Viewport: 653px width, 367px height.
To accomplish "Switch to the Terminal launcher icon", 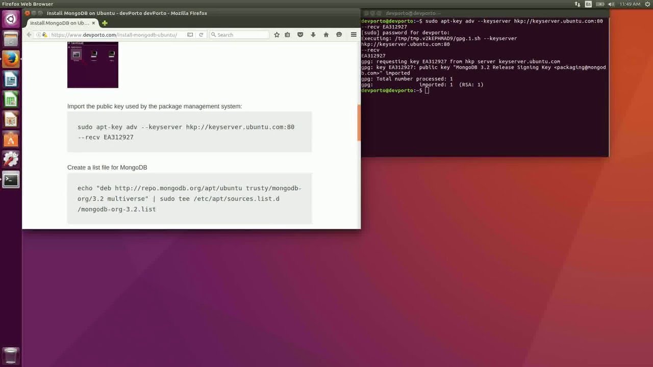I will pyautogui.click(x=11, y=179).
